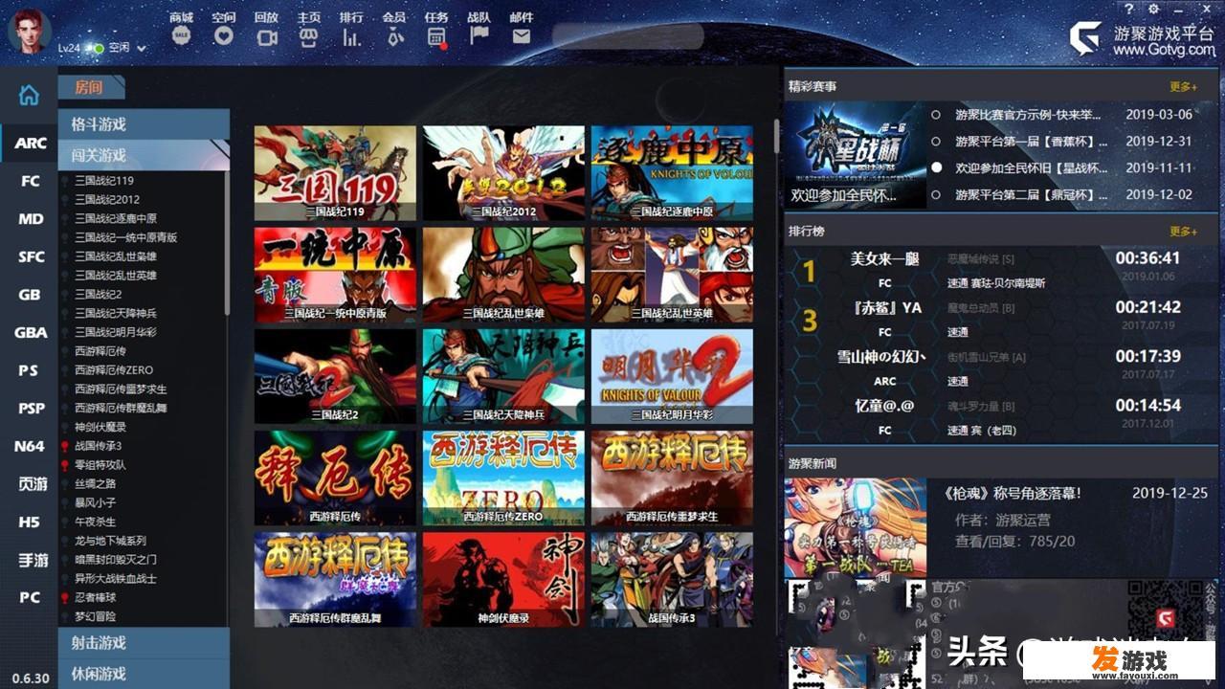Open the 空间 heart icon

click(224, 36)
